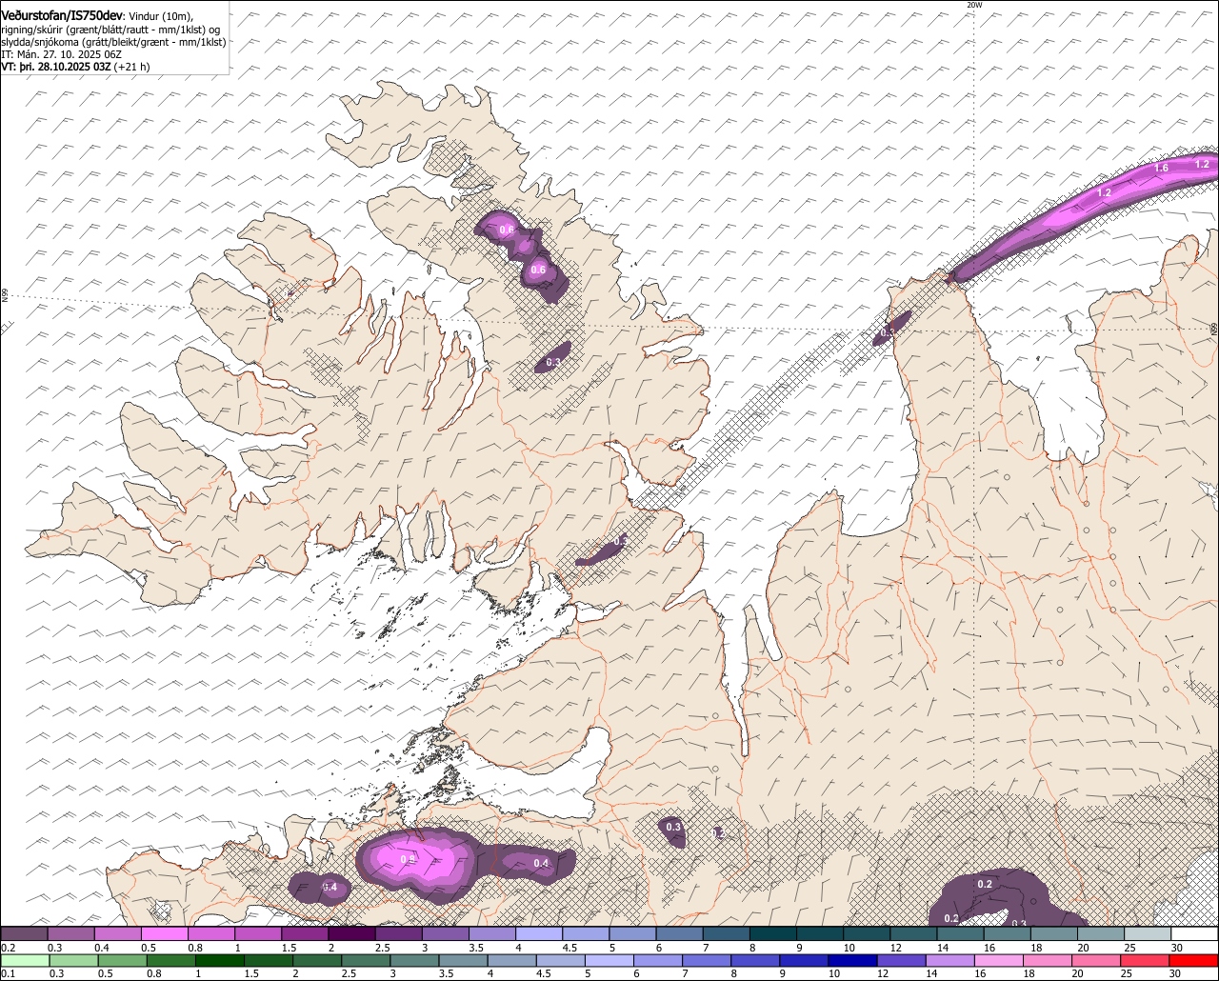1219x981 pixels.
Task: Click the '0.9' value in the bright pink blob
Action: [408, 859]
